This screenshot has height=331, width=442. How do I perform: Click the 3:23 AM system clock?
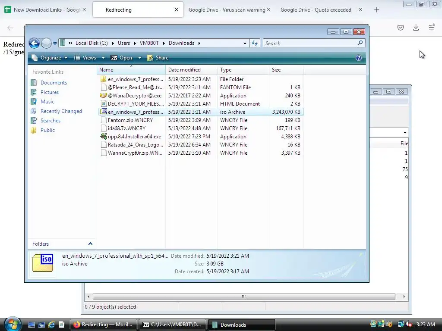point(425,325)
